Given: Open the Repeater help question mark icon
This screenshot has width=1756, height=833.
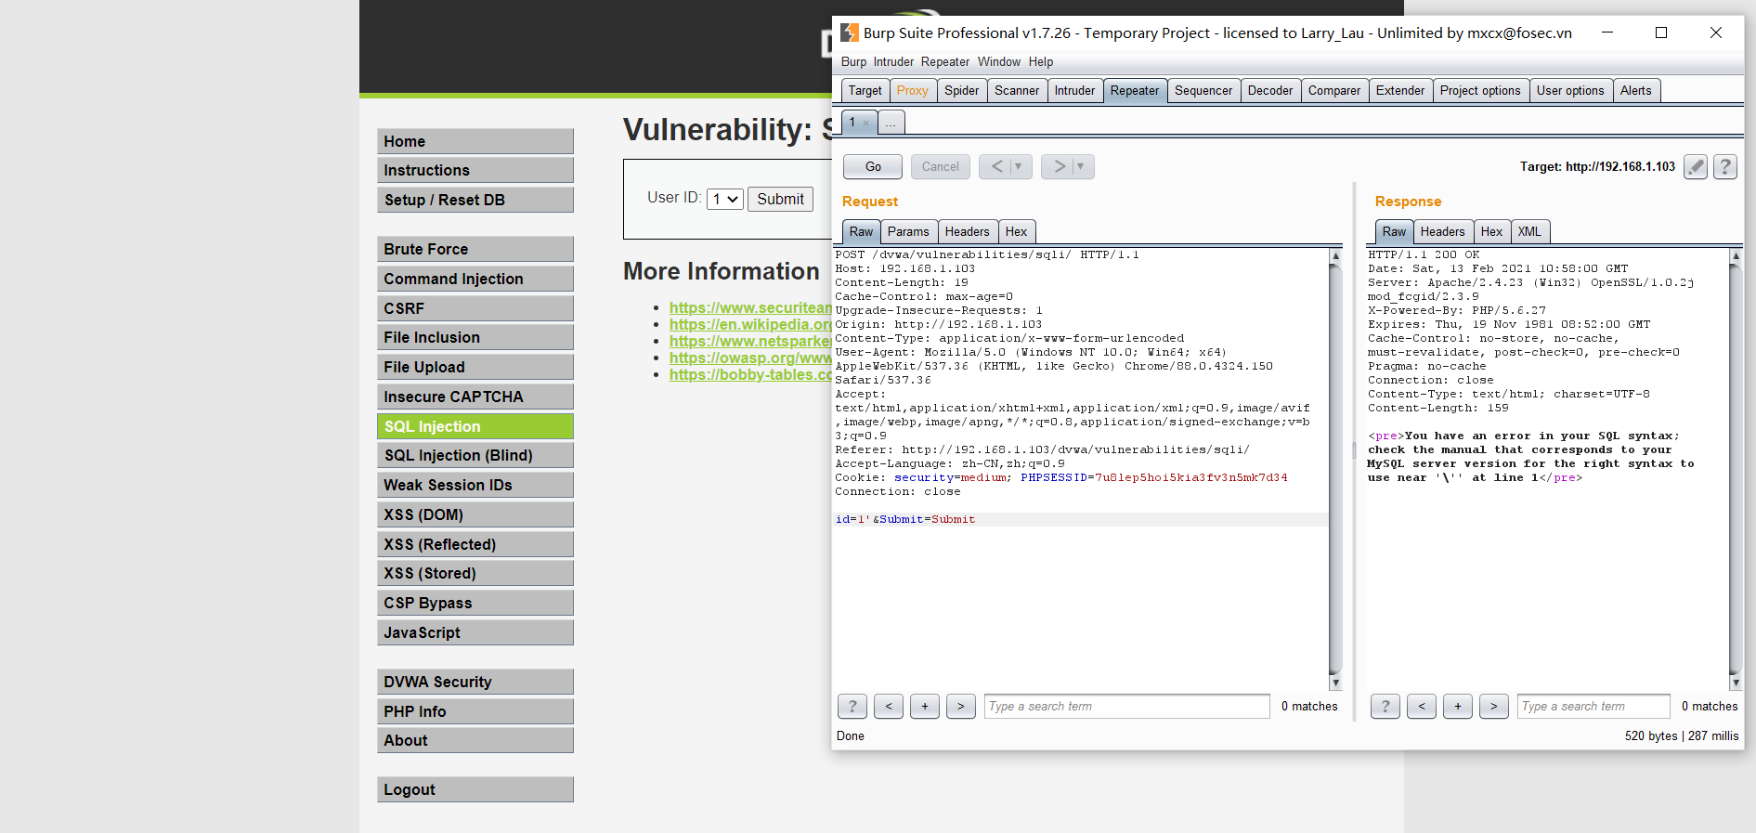Looking at the screenshot, I should coord(1724,167).
